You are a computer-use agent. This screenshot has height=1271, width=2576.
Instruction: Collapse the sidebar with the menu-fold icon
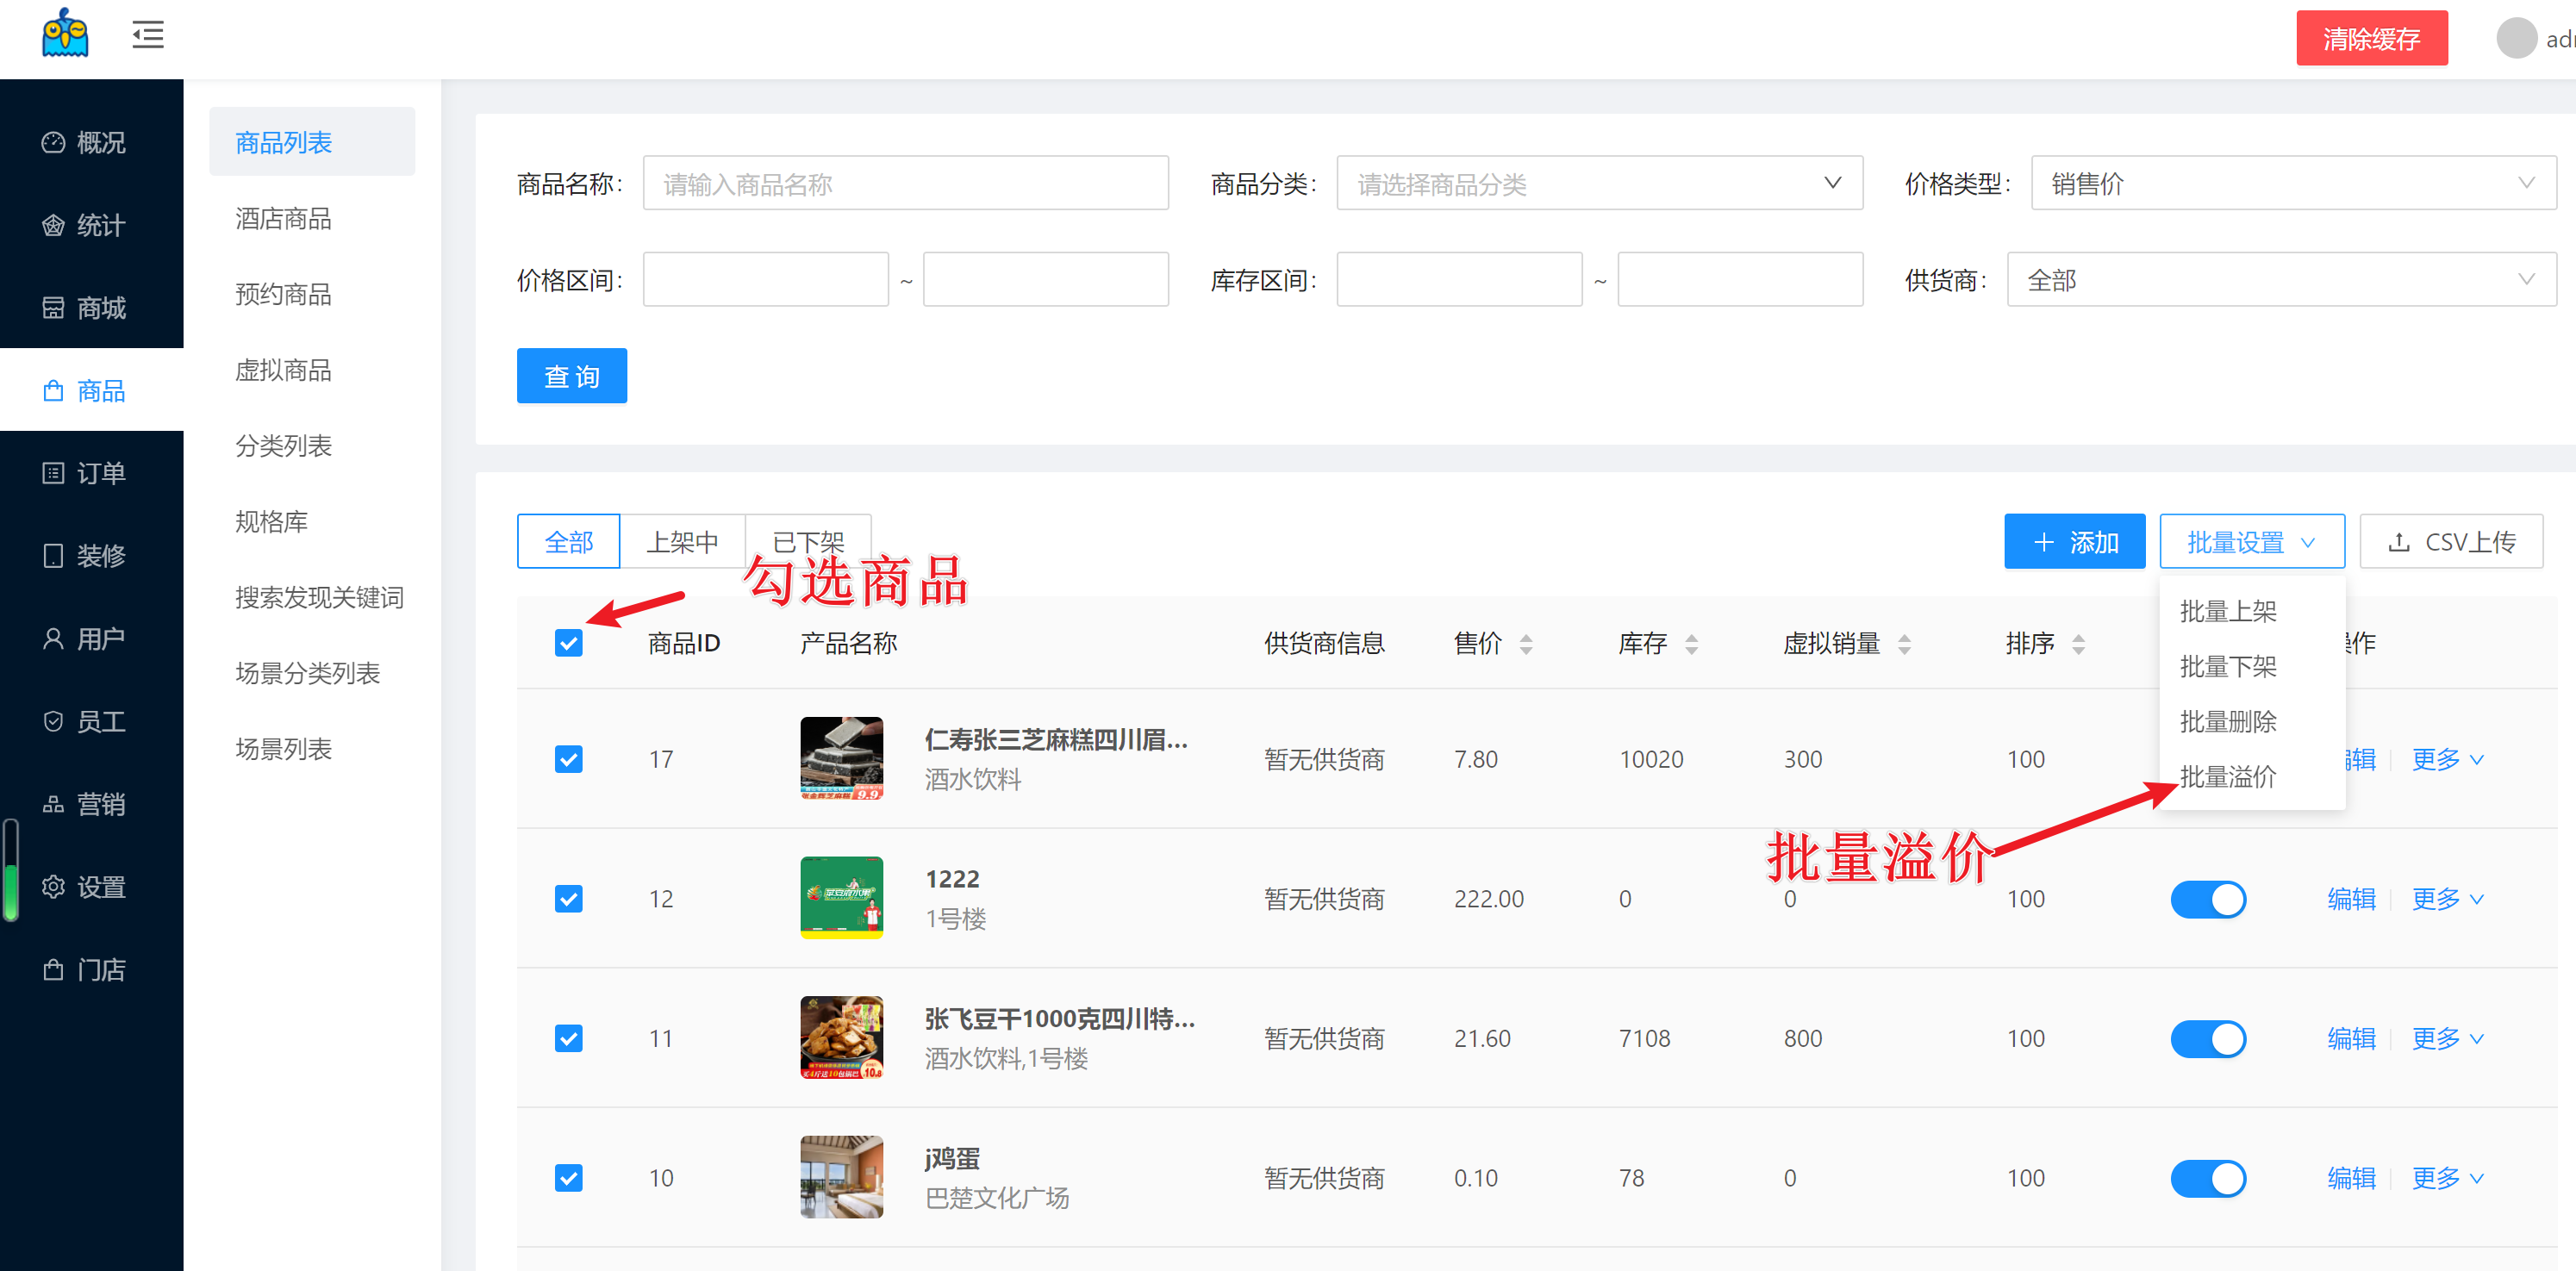pyautogui.click(x=147, y=36)
